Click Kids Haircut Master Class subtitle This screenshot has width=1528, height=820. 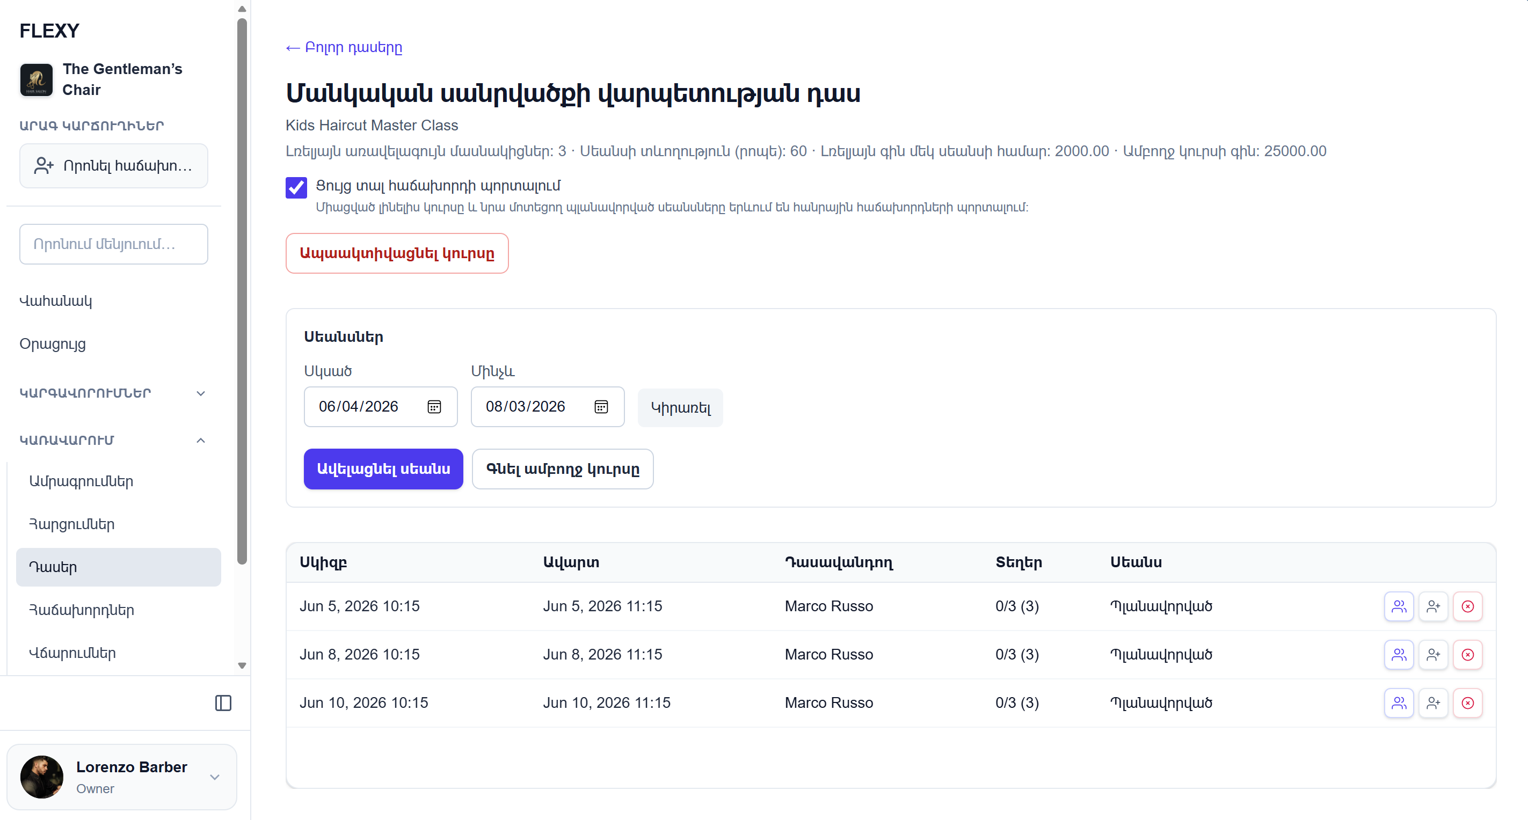[x=372, y=125]
